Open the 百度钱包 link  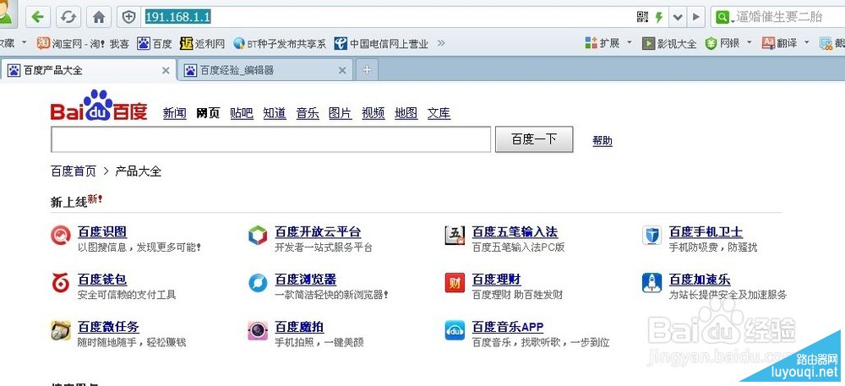(x=101, y=279)
